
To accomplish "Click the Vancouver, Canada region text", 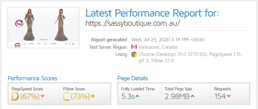I will click(x=158, y=47).
